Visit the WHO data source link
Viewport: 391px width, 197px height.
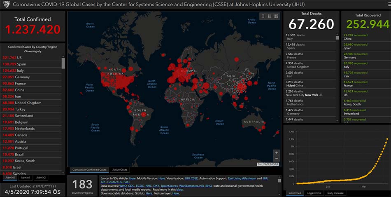coord(123,186)
